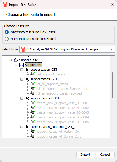Collapse the SupportCase tree node
This screenshot has height=162, width=117.
pos(10,60)
